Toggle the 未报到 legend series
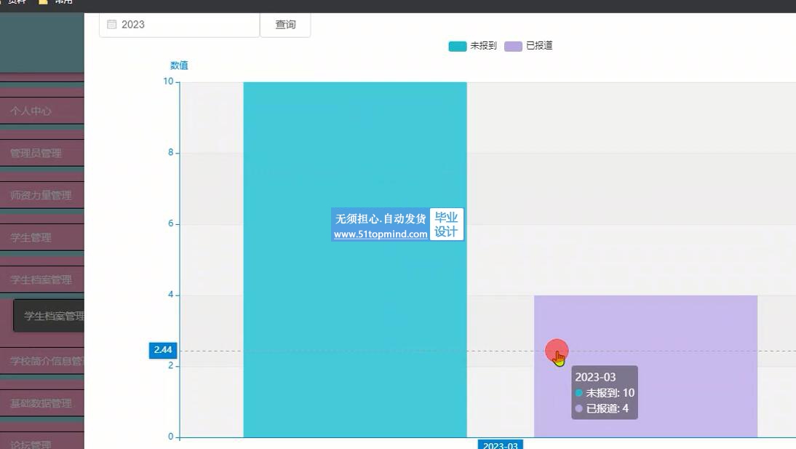 473,46
